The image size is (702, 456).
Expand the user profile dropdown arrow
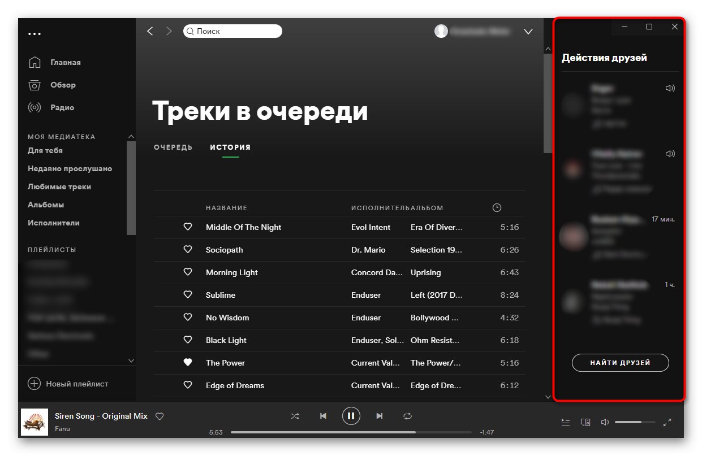[528, 32]
